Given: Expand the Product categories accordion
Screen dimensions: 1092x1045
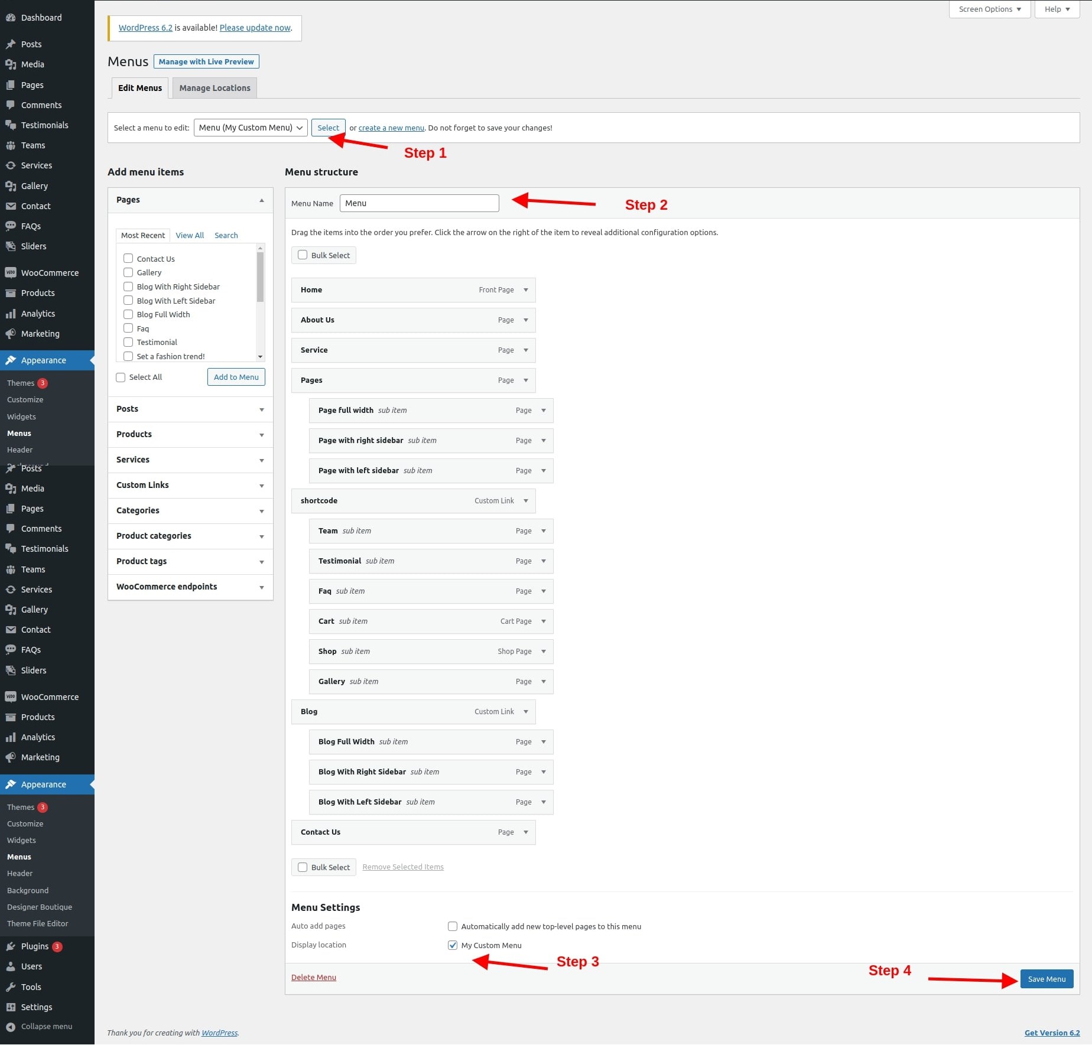Looking at the screenshot, I should point(190,536).
